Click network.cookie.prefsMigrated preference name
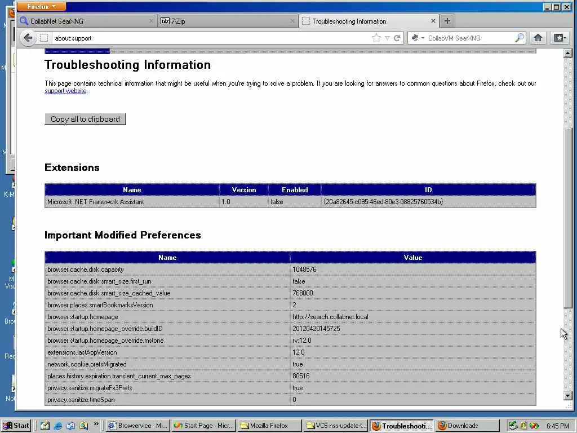Image resolution: width=577 pixels, height=433 pixels. [87, 364]
